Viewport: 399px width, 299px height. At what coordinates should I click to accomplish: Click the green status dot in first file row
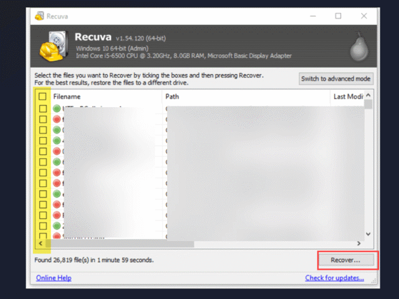pyautogui.click(x=57, y=108)
